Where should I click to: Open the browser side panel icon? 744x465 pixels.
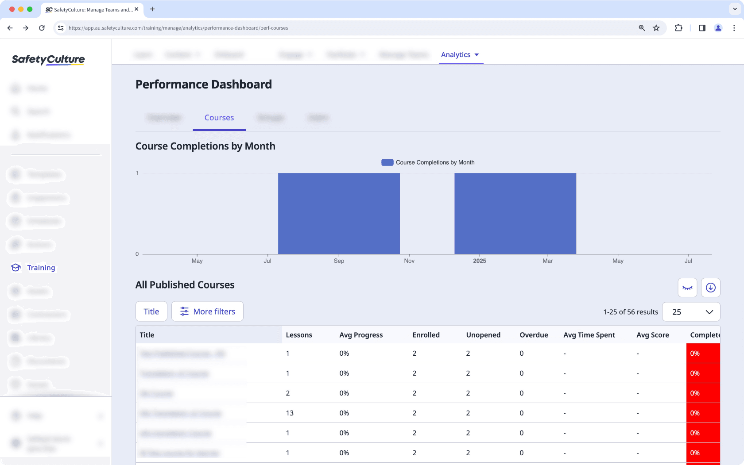[701, 27]
